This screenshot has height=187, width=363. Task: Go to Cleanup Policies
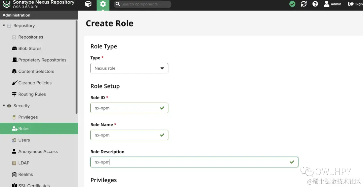(35, 83)
